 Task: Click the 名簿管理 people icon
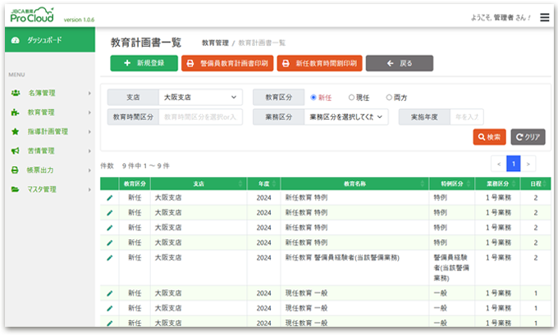click(15, 93)
